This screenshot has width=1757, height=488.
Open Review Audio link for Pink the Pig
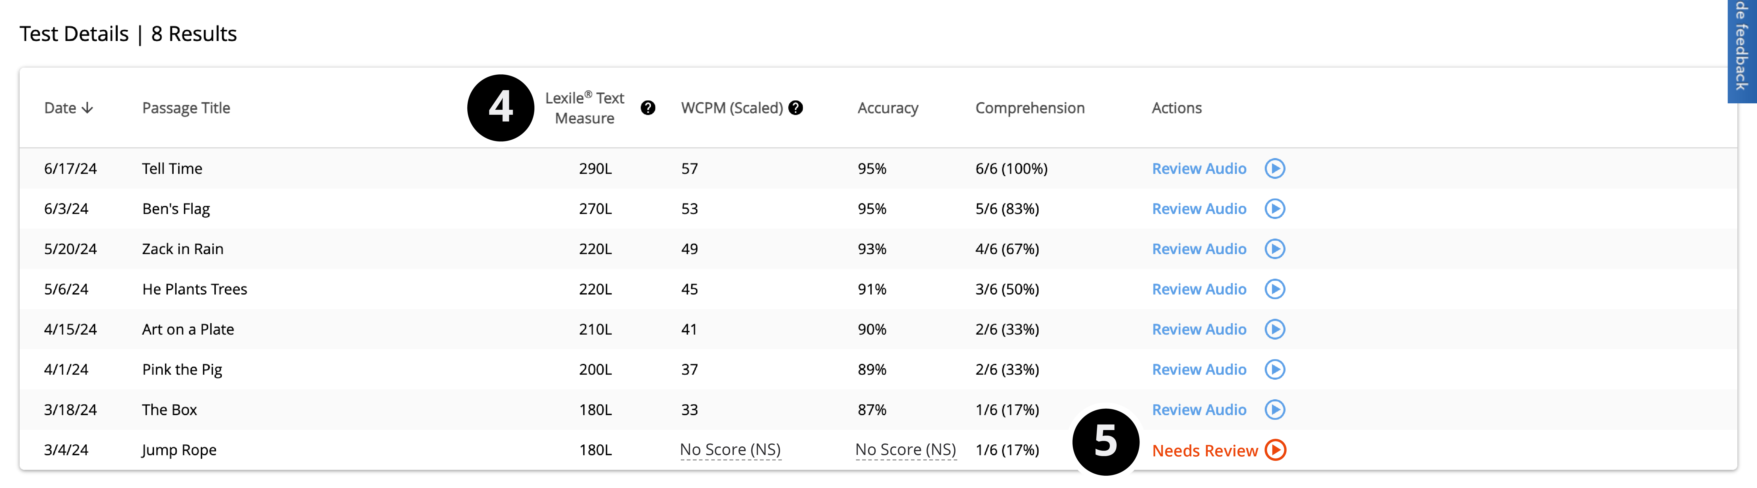(1198, 369)
